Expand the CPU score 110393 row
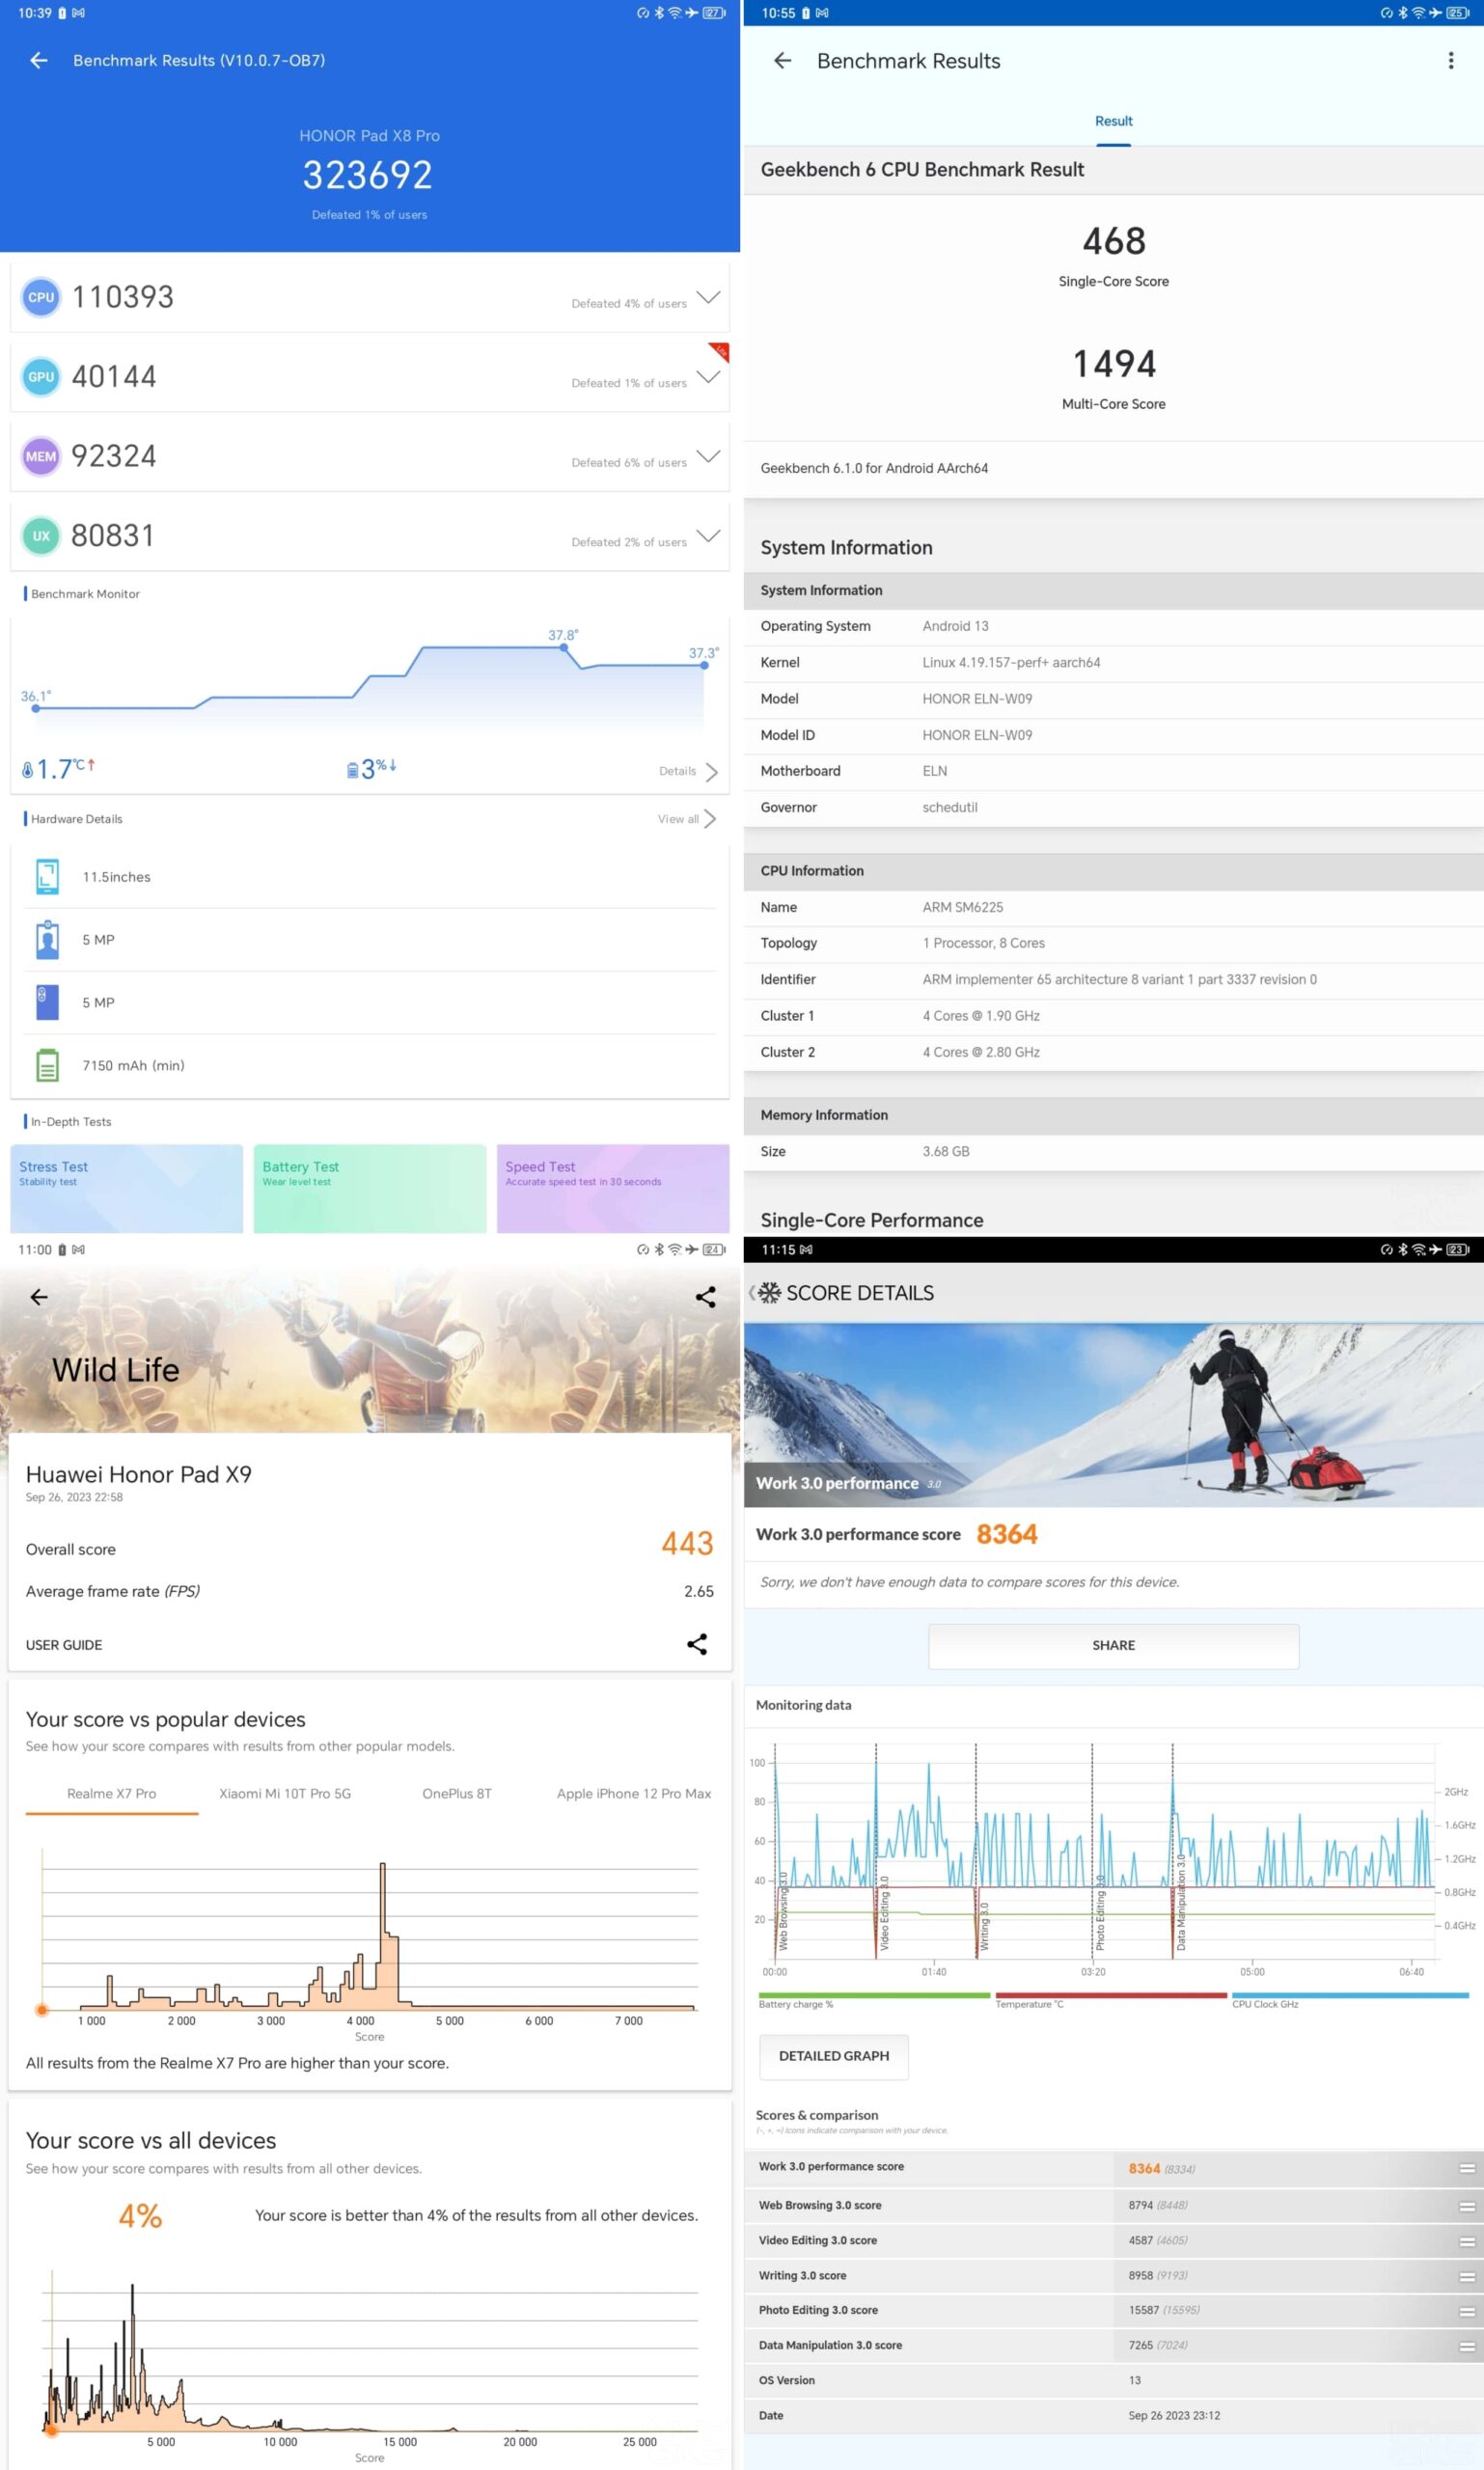 point(708,297)
